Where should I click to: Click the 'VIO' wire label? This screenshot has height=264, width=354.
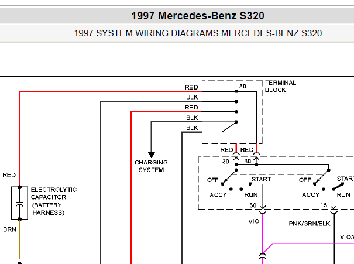(x=254, y=221)
